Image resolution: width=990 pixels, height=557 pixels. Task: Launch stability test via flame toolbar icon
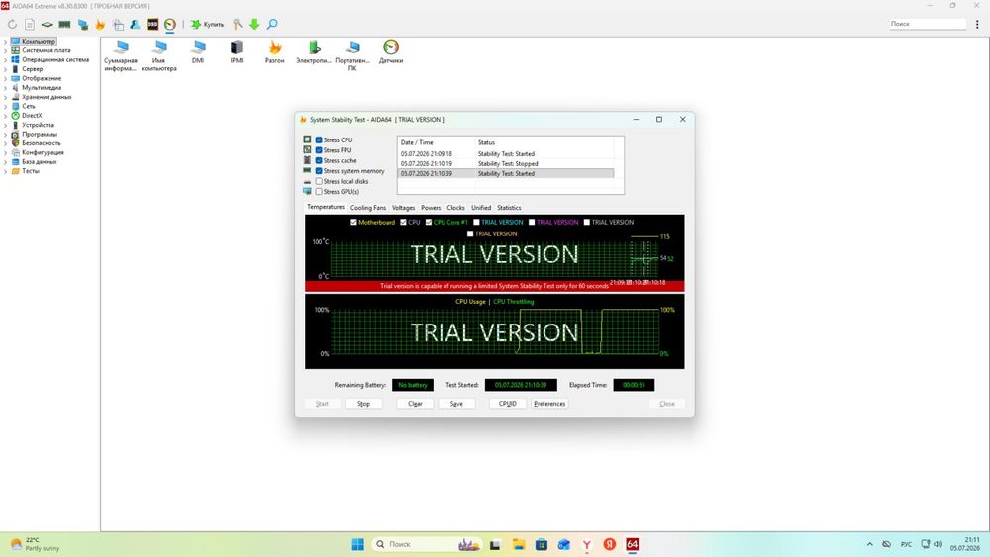point(100,24)
